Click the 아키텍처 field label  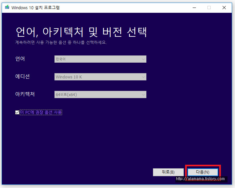(25, 94)
